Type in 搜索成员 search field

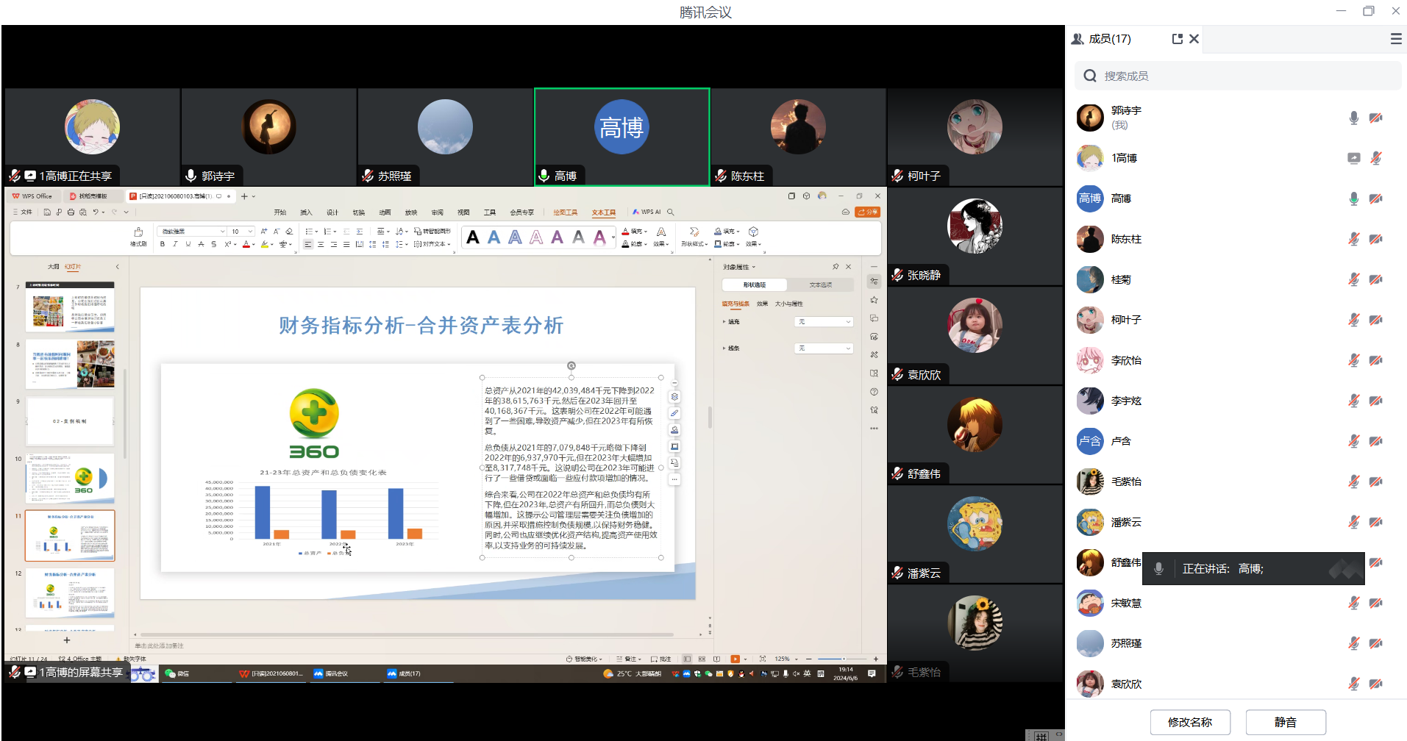point(1238,76)
